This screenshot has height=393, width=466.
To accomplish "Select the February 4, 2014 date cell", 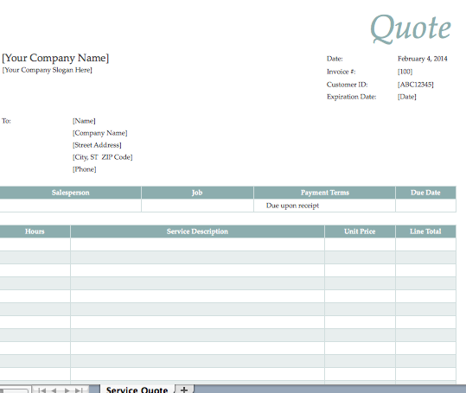I will click(422, 59).
